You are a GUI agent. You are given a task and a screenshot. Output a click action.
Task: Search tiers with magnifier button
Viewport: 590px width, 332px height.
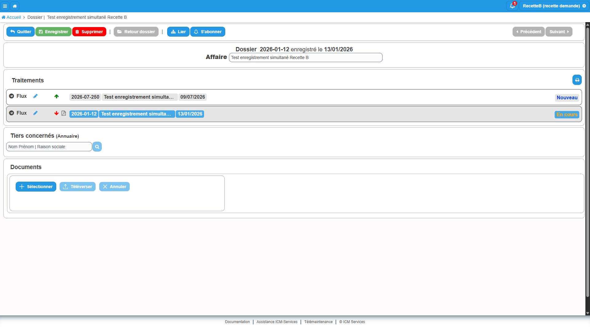[97, 147]
